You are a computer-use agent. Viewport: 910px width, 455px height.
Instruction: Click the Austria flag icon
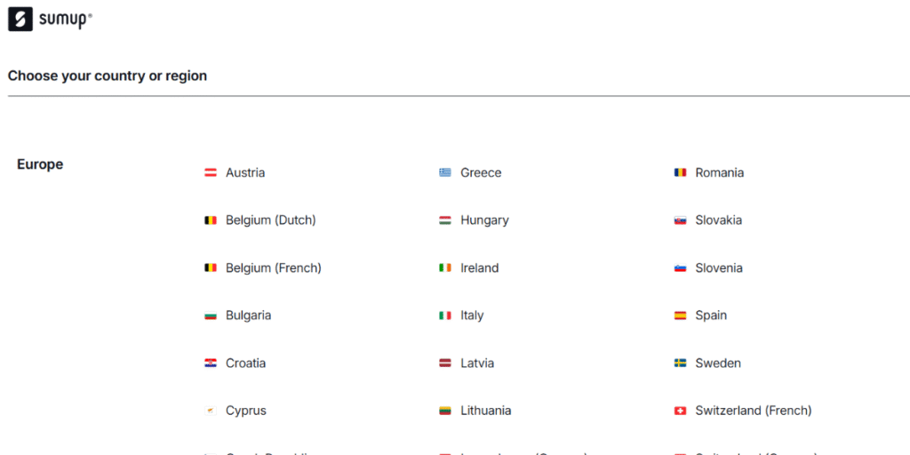tap(210, 173)
